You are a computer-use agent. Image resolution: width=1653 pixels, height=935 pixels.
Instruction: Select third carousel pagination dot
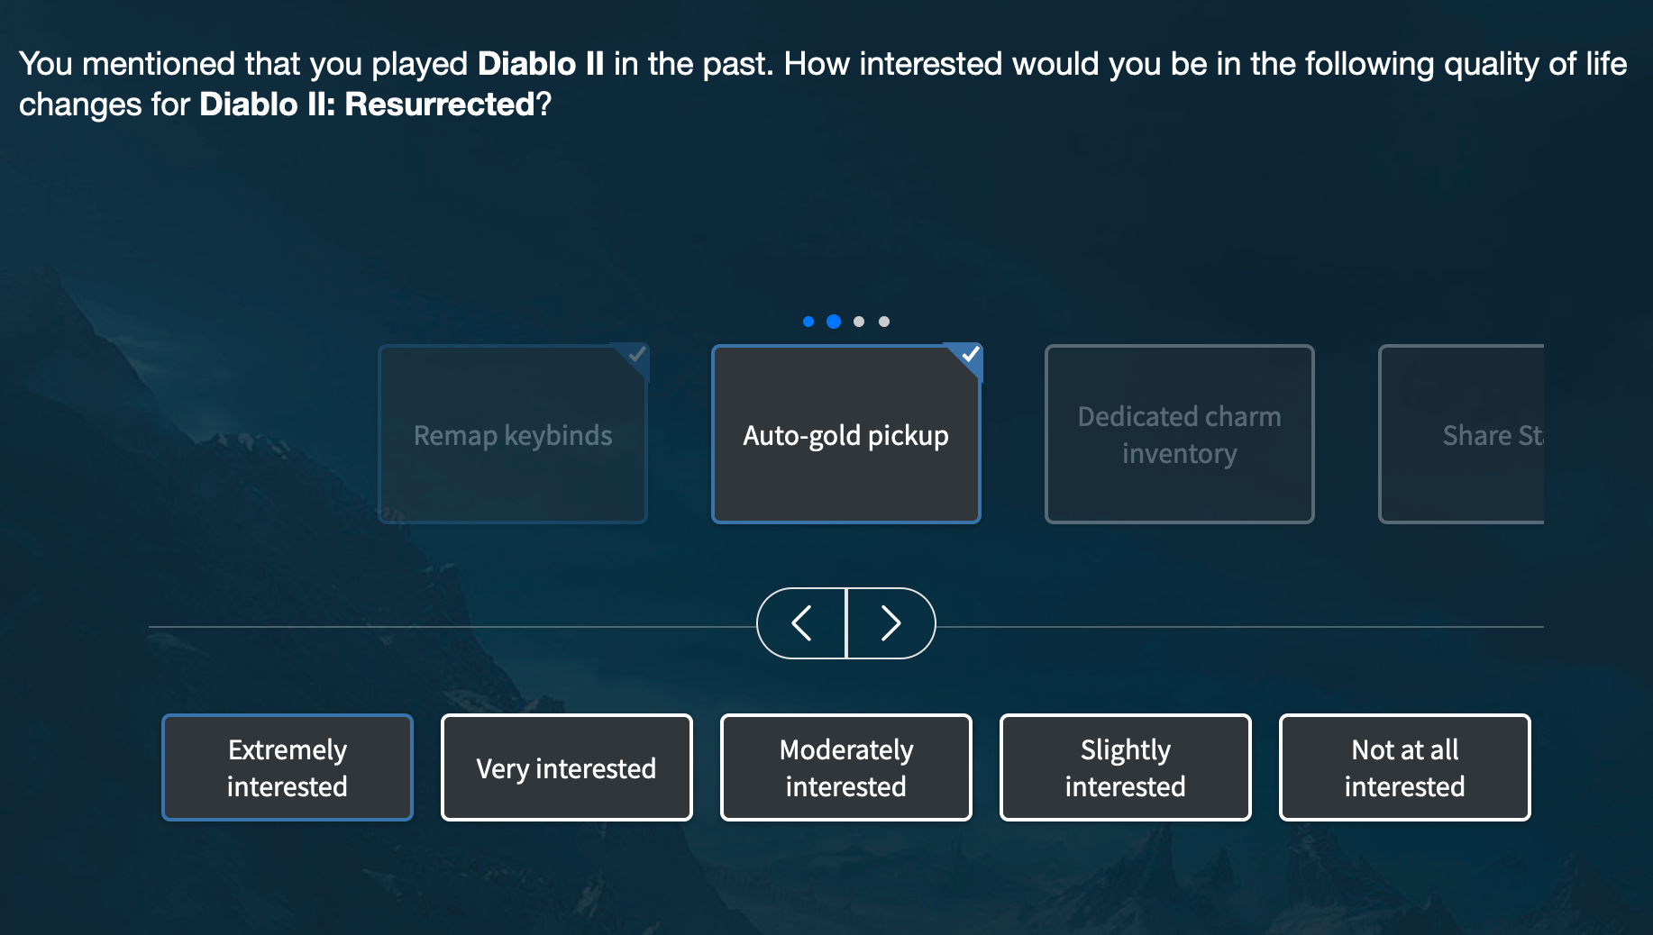[x=859, y=322]
